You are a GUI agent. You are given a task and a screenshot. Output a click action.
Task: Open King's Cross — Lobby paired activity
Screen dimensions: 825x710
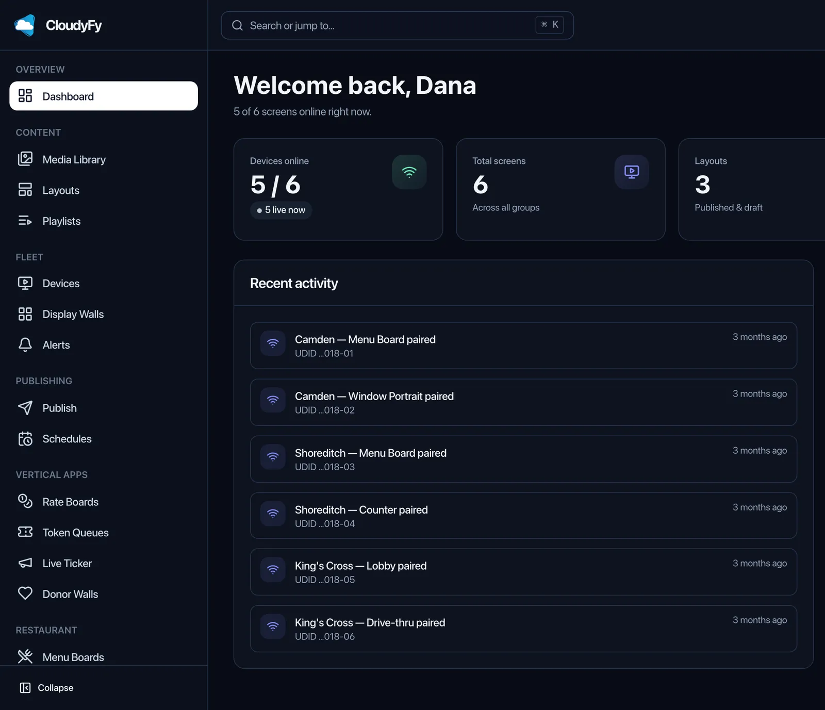click(x=523, y=572)
